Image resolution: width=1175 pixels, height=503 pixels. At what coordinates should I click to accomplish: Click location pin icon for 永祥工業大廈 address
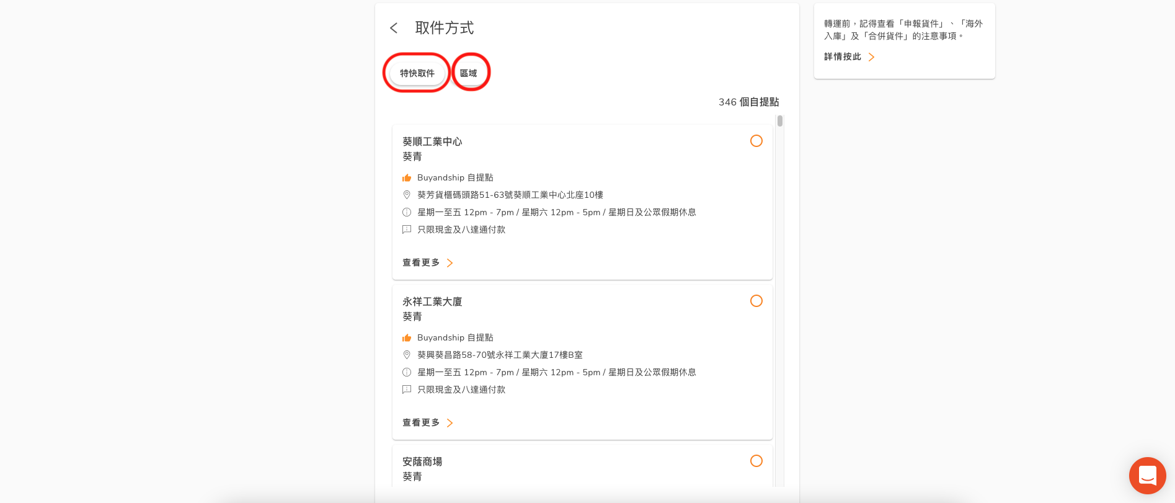pos(407,355)
